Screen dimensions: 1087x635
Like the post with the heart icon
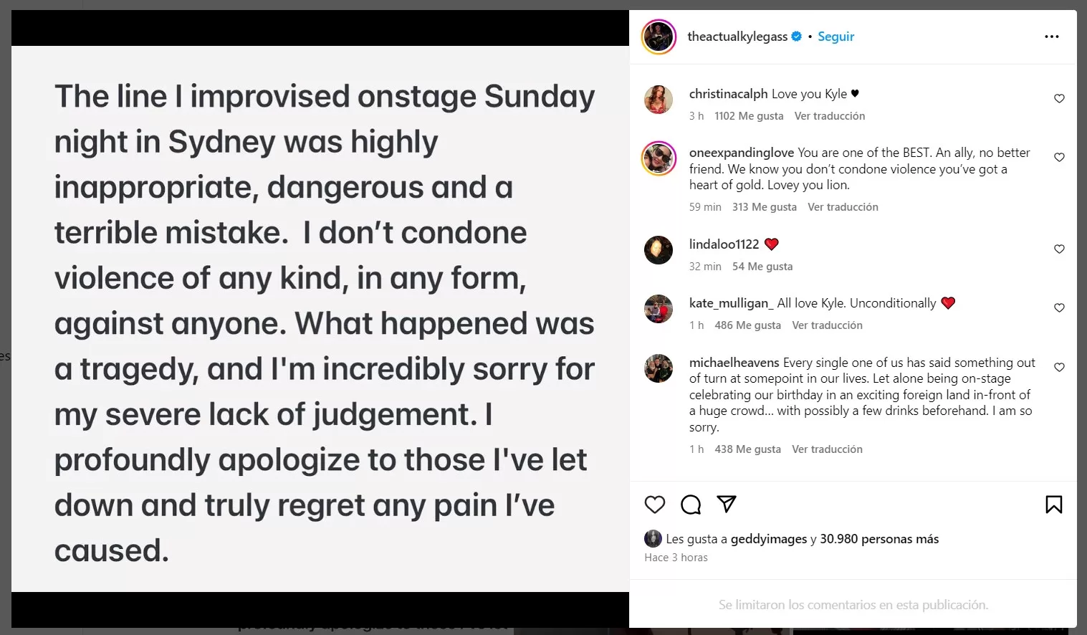pos(655,505)
